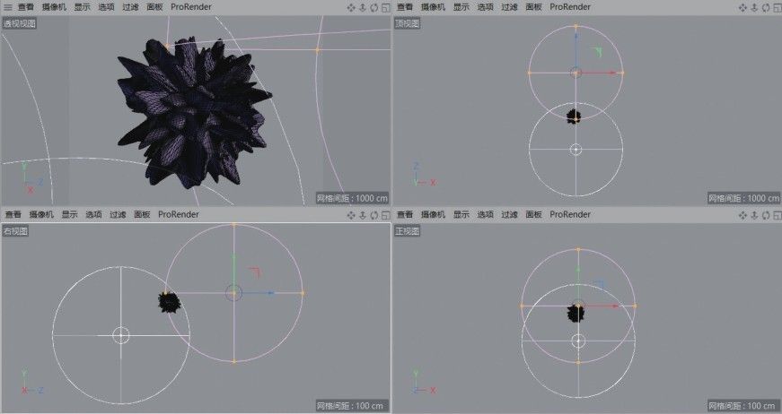Open 摄像机 menu in the perspective viewport

(x=54, y=7)
